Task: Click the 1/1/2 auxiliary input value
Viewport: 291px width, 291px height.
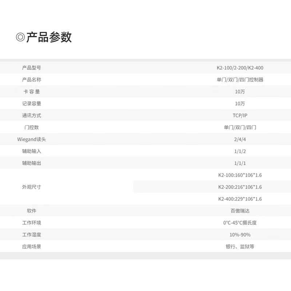Action: (240, 151)
